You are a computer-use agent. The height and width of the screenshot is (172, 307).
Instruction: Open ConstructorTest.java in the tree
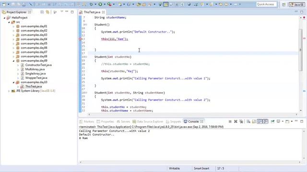click(x=38, y=65)
